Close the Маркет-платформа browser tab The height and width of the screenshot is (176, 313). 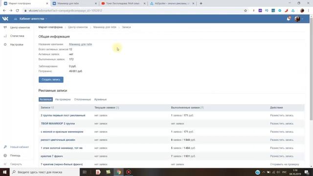point(47,3)
